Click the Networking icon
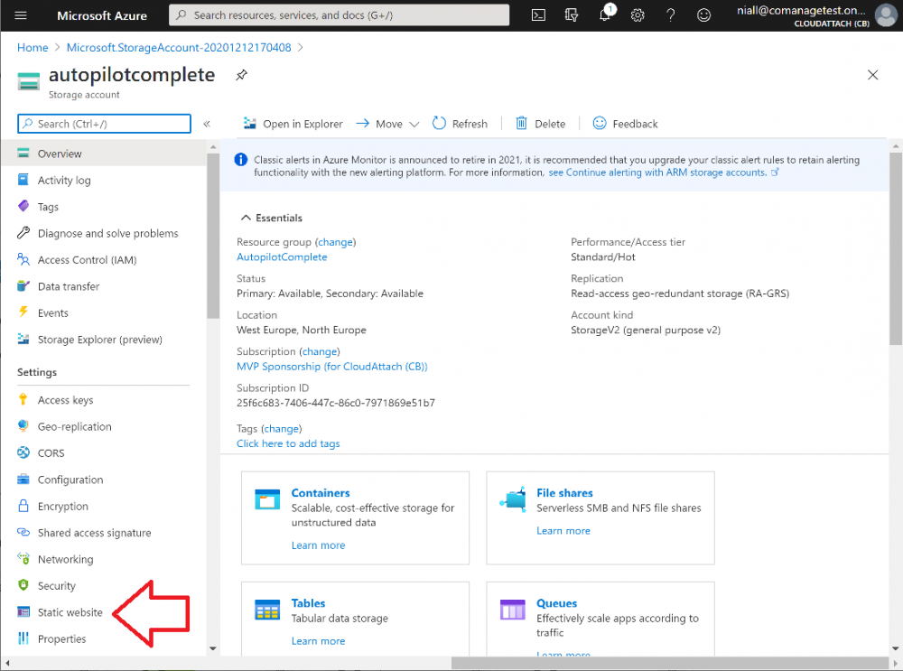903x671 pixels. tap(23, 558)
